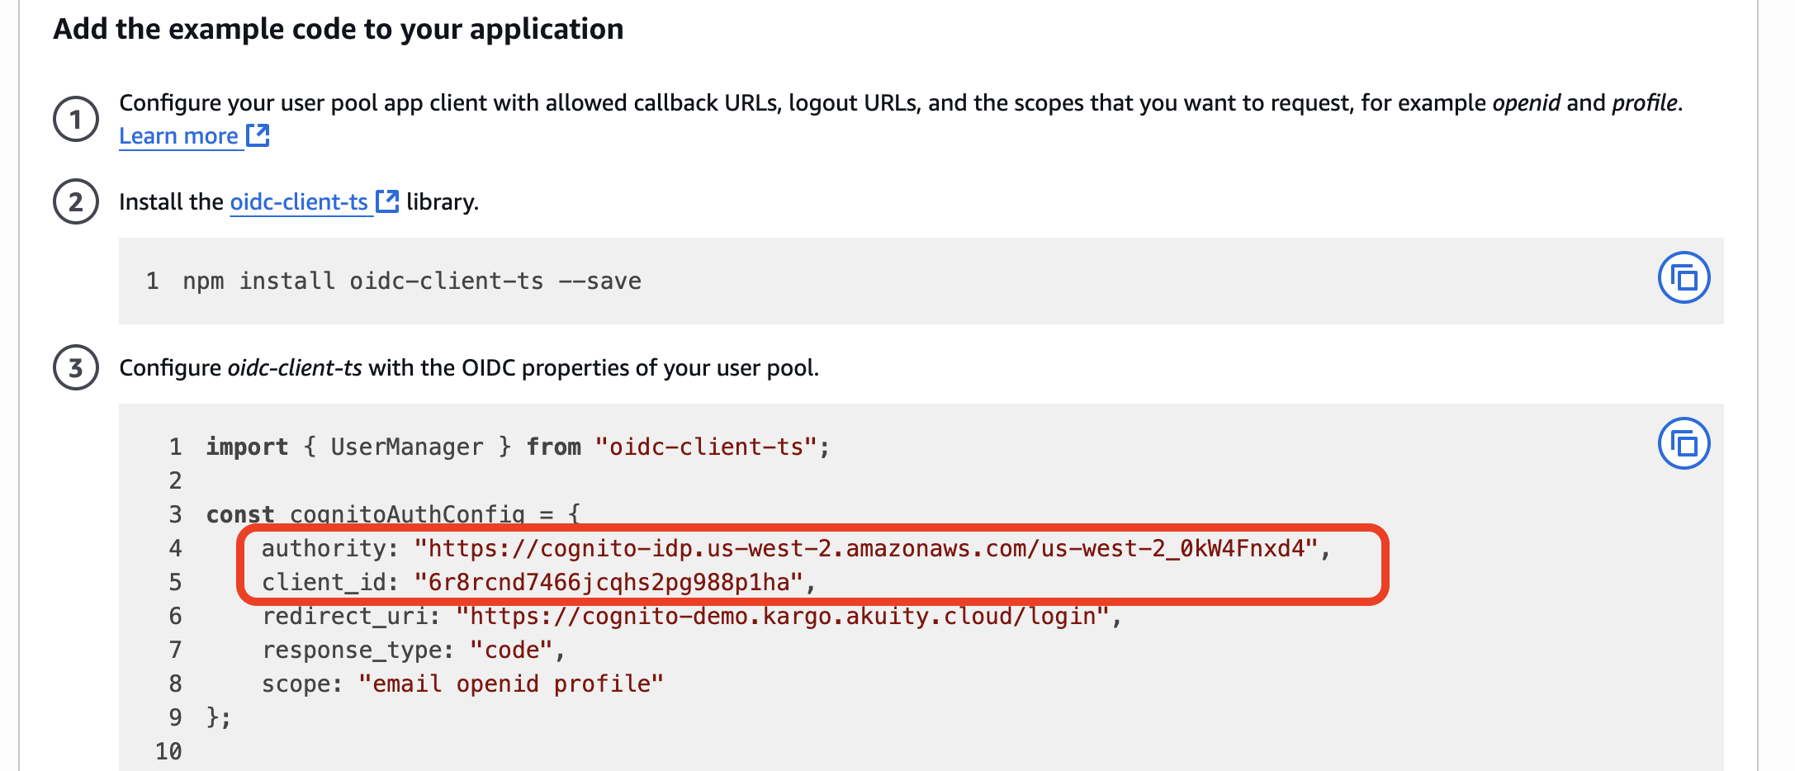Click external-link icon beside oidc-client-ts
This screenshot has height=771, width=1795.
pyautogui.click(x=386, y=201)
